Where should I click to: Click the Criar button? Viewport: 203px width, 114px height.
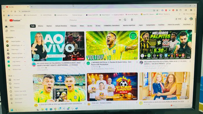click(x=178, y=19)
